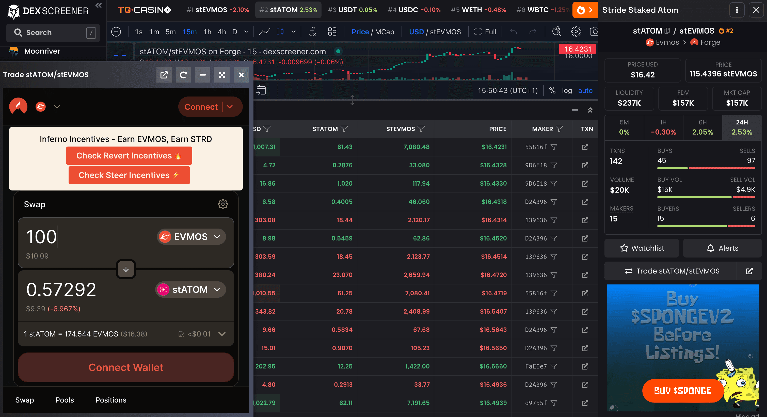
Task: Open the trending fire button
Action: [585, 10]
